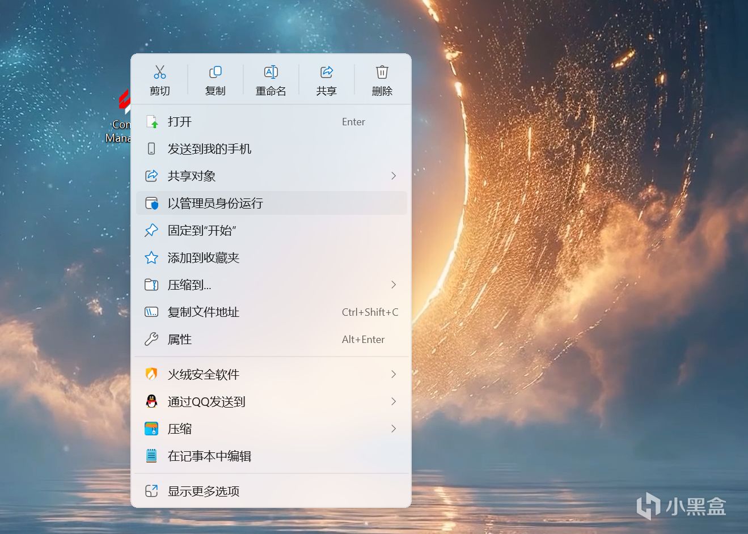Viewport: 748px width, 534px height.
Task: Select 复制文件地址 menu entry
Action: point(272,312)
